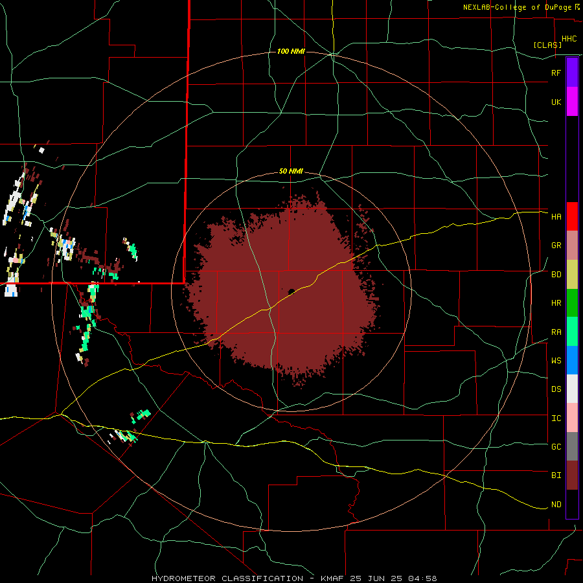Click the HA legend label

[556, 217]
